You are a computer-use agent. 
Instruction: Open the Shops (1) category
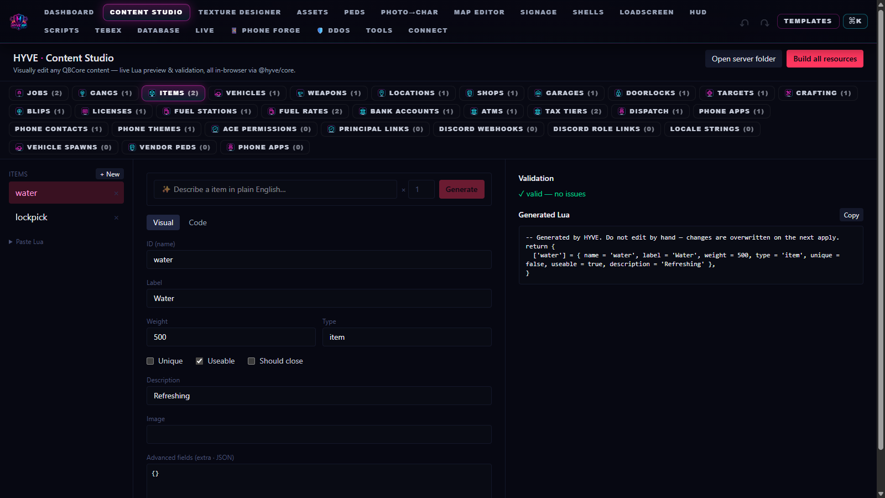coord(492,93)
